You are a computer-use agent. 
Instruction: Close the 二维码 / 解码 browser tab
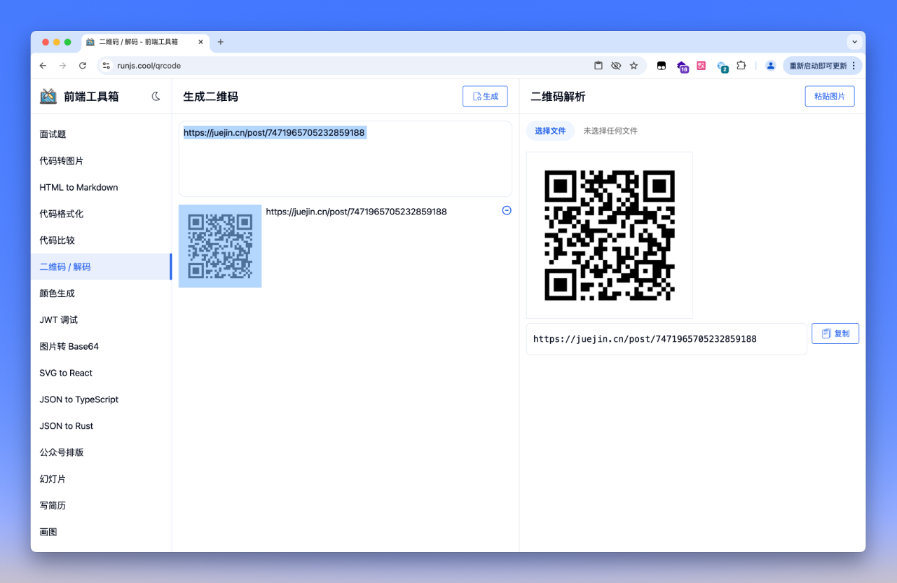(201, 42)
